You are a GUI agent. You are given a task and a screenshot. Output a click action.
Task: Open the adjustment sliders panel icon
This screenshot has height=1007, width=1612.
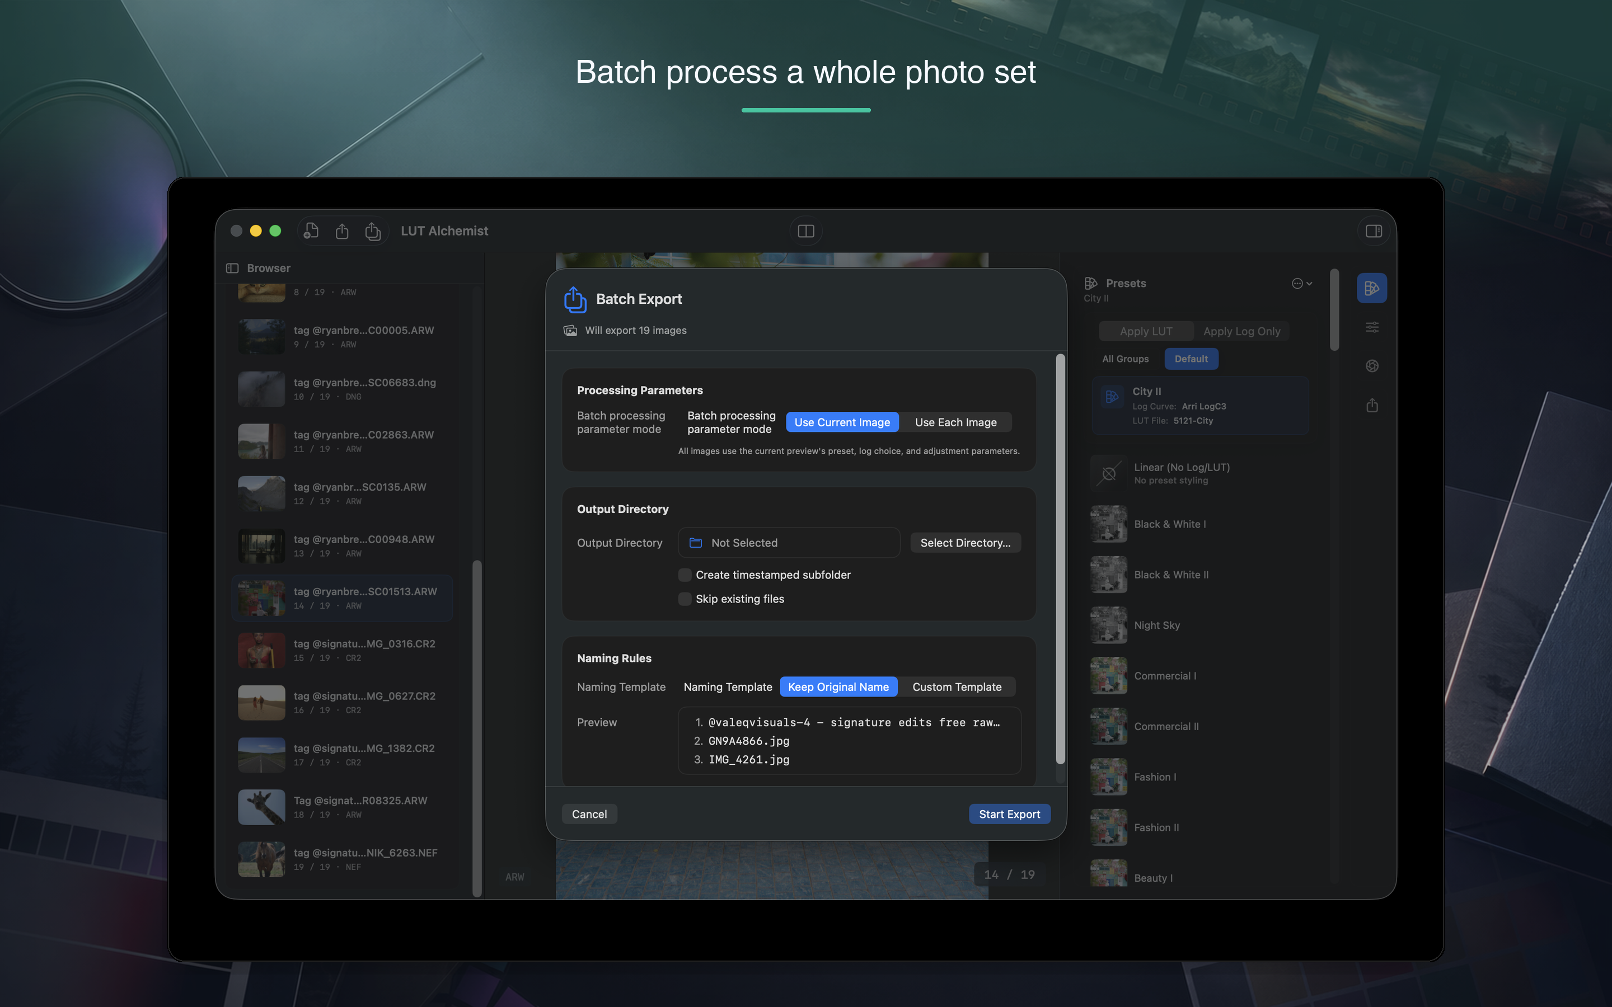pyautogui.click(x=1371, y=327)
